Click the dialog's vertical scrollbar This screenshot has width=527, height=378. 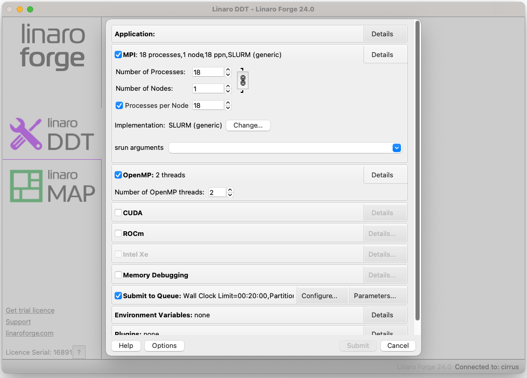(x=418, y=171)
